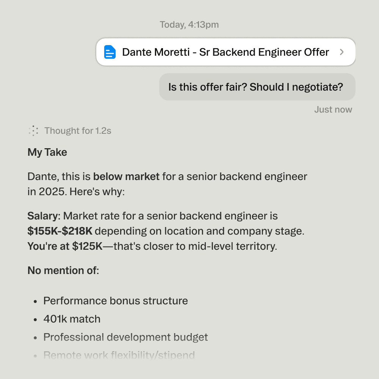Click the "My Take" heading
Image resolution: width=379 pixels, height=379 pixels.
pos(47,152)
